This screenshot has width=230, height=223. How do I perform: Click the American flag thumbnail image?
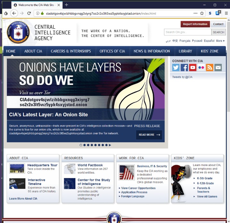(127, 172)
